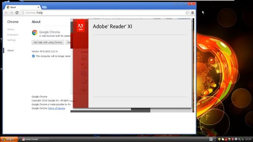Reload the chrome://help page
Image resolution: width=253 pixels, height=142 pixels.
[17, 13]
